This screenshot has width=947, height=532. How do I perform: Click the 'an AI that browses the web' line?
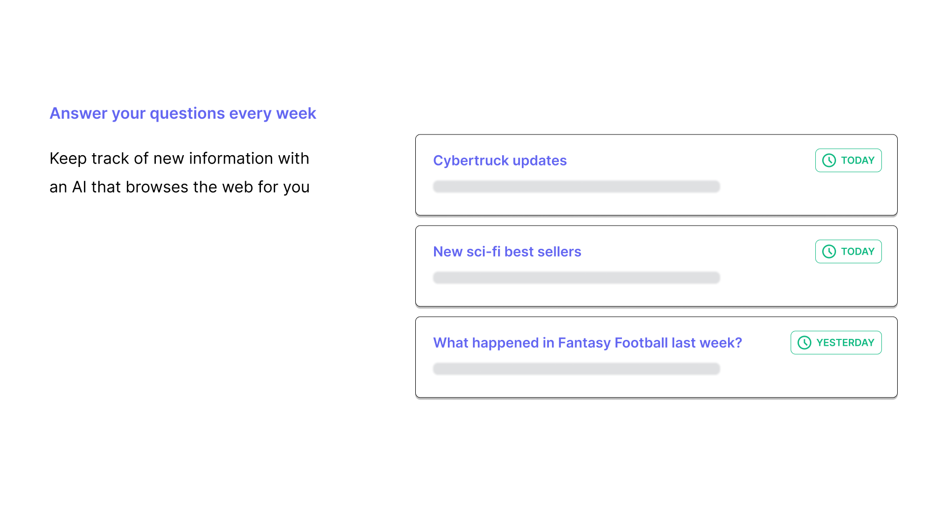pyautogui.click(x=180, y=187)
